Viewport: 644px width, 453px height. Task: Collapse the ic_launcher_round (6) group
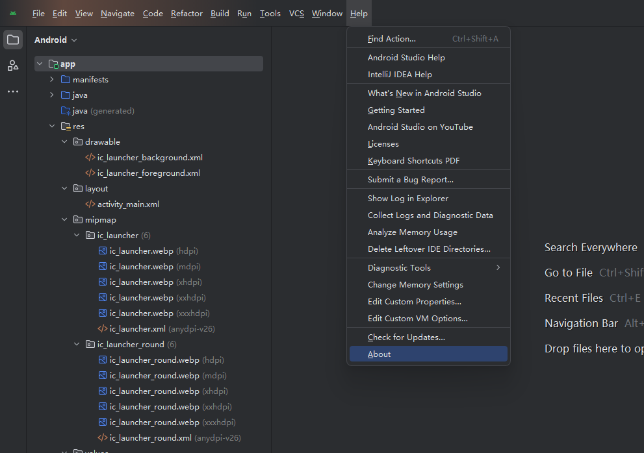77,344
